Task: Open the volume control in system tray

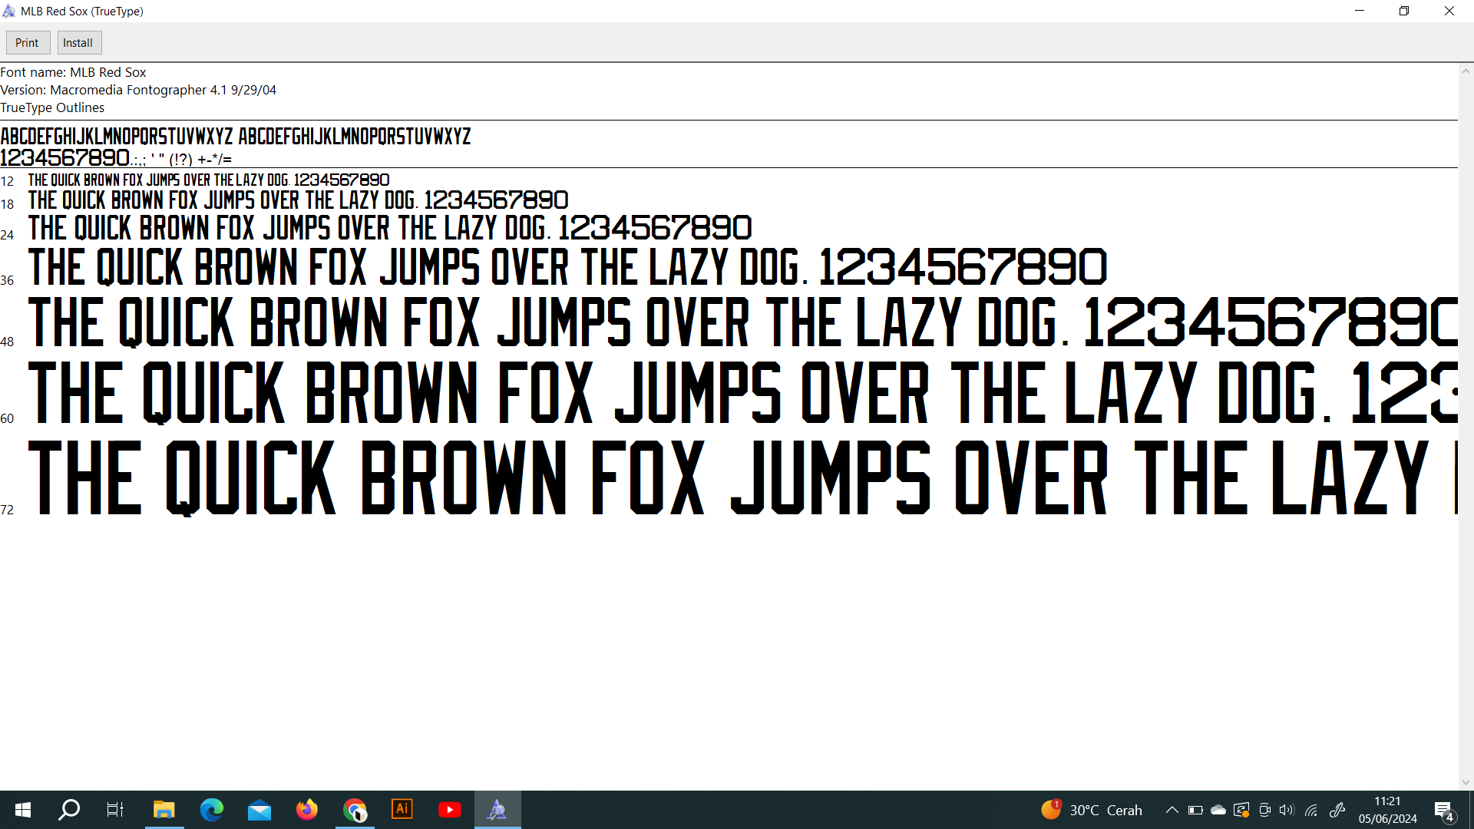Action: [x=1287, y=810]
